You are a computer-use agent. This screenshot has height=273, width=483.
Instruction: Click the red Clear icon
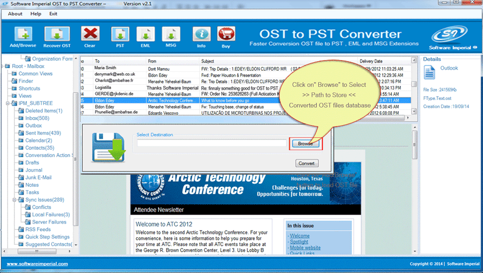90,34
